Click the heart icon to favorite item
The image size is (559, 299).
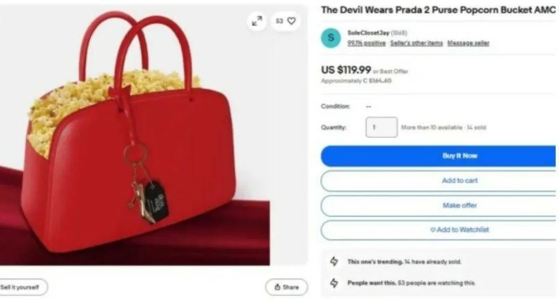(292, 21)
